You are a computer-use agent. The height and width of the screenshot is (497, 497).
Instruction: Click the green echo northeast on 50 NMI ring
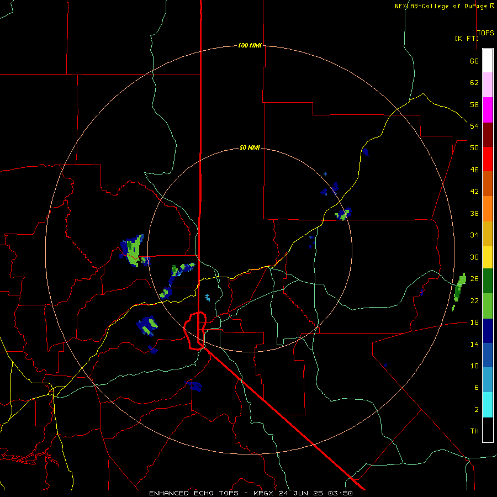click(343, 214)
